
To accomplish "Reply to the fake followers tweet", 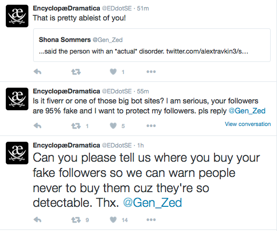I will click(x=37, y=219).
